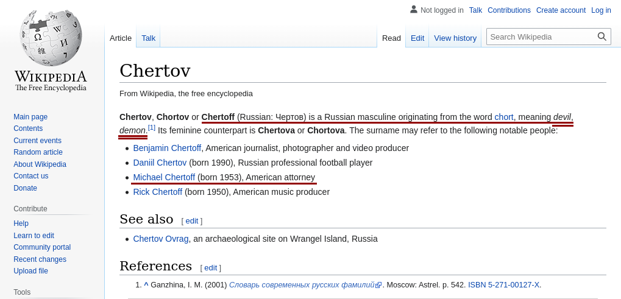
Task: Open the View history tab
Action: click(455, 38)
